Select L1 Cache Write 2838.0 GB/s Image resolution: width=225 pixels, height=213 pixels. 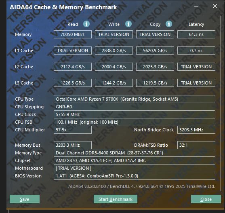pos(114,51)
